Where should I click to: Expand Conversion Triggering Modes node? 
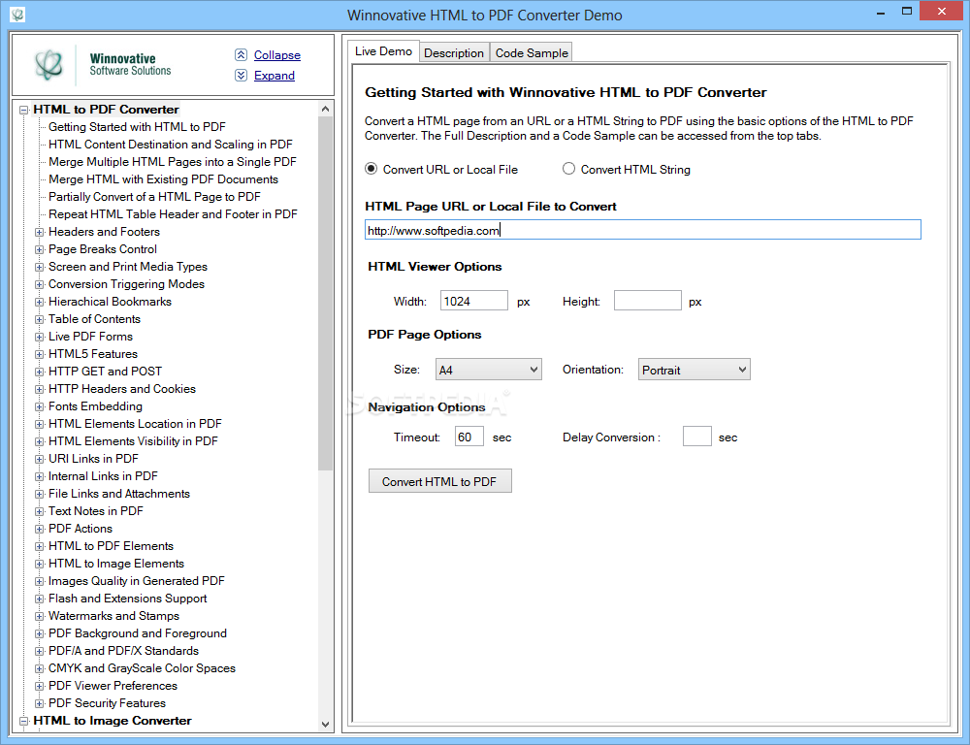pos(39,284)
